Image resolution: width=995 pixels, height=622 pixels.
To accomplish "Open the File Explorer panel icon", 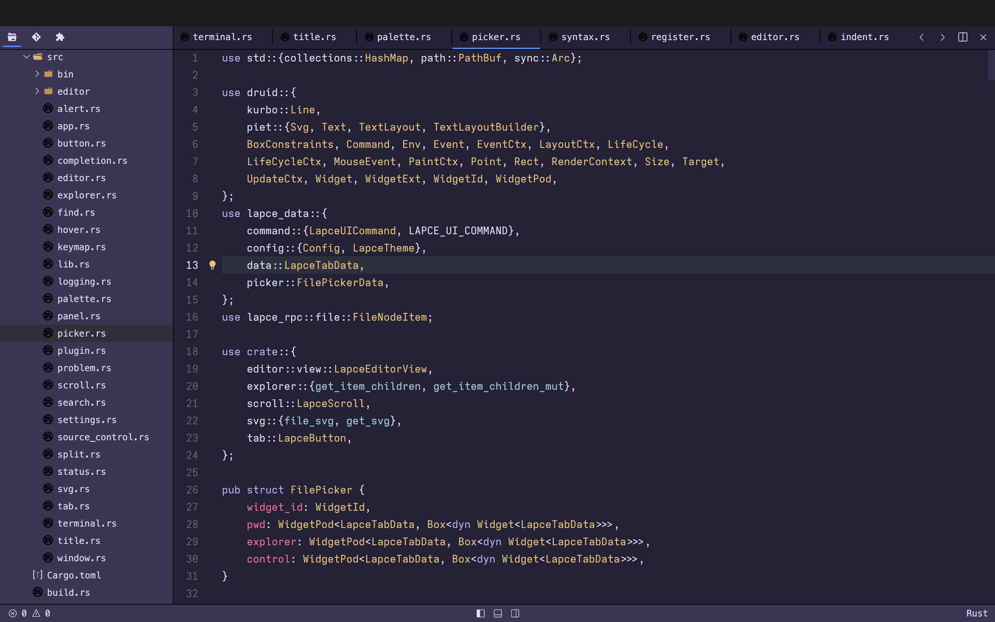I will [x=12, y=37].
